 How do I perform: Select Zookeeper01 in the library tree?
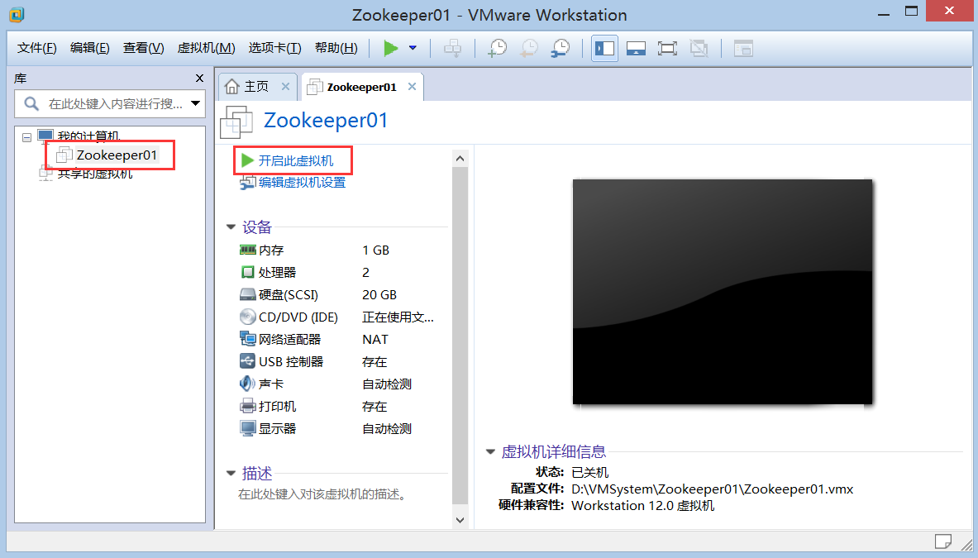117,155
